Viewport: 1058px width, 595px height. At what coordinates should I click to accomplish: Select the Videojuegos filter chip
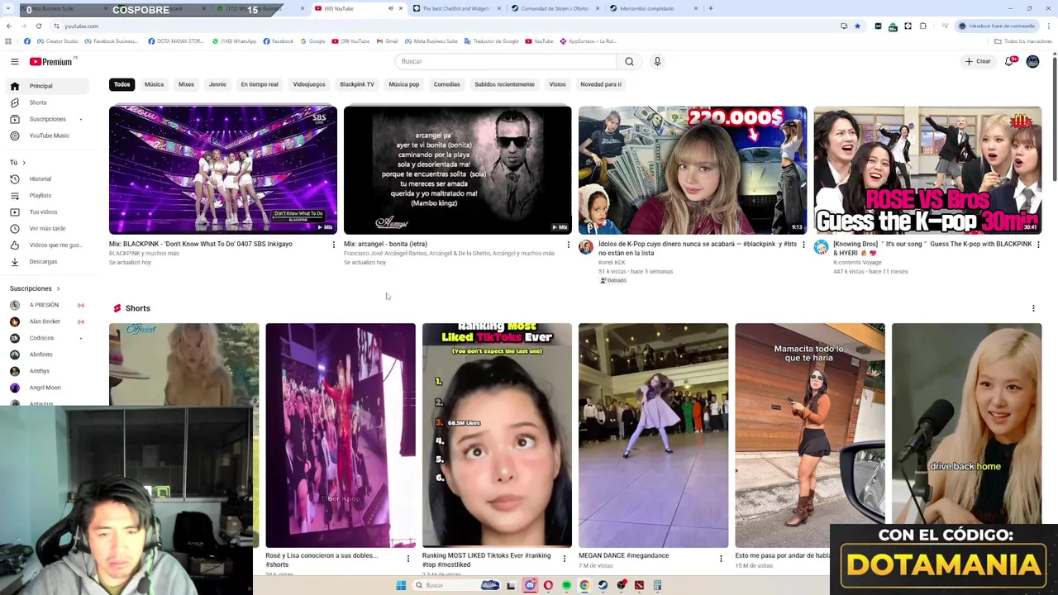[x=309, y=84]
